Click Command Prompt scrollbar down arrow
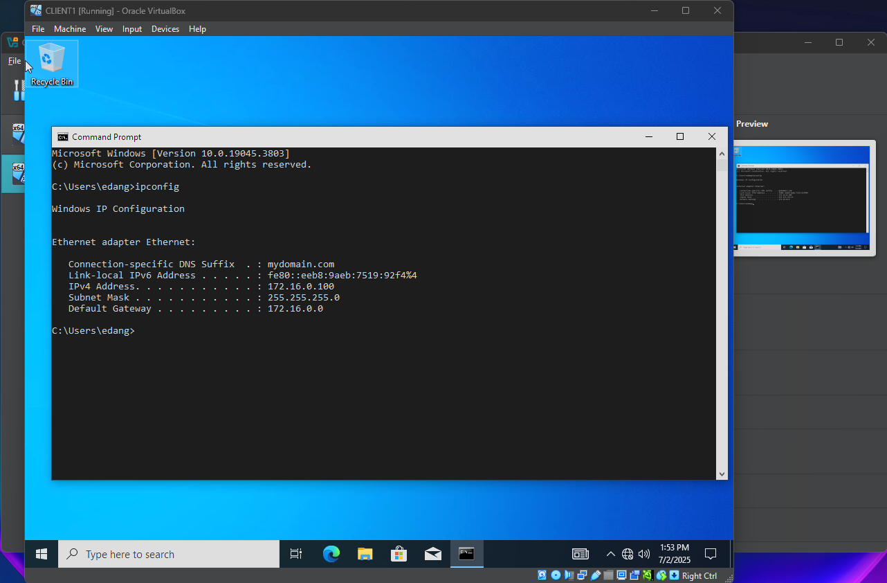The width and height of the screenshot is (887, 583). [722, 474]
